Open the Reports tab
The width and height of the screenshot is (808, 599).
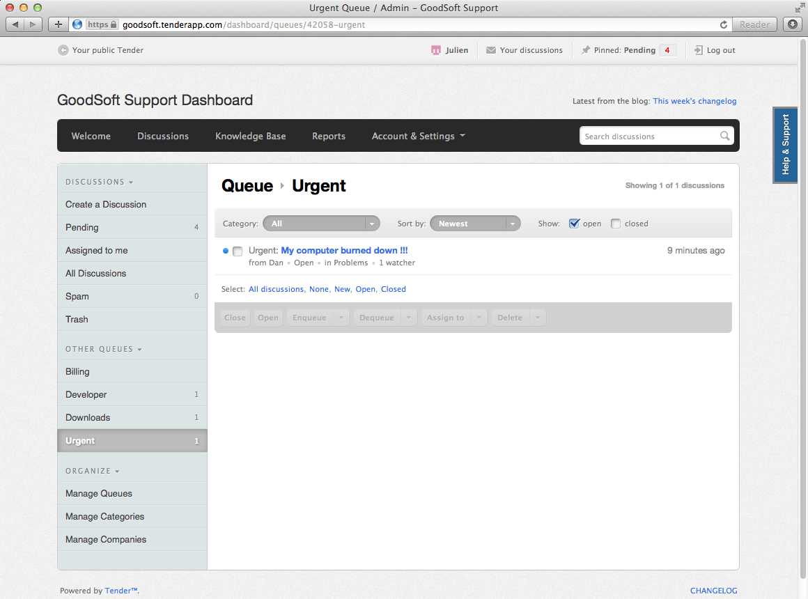[329, 136]
